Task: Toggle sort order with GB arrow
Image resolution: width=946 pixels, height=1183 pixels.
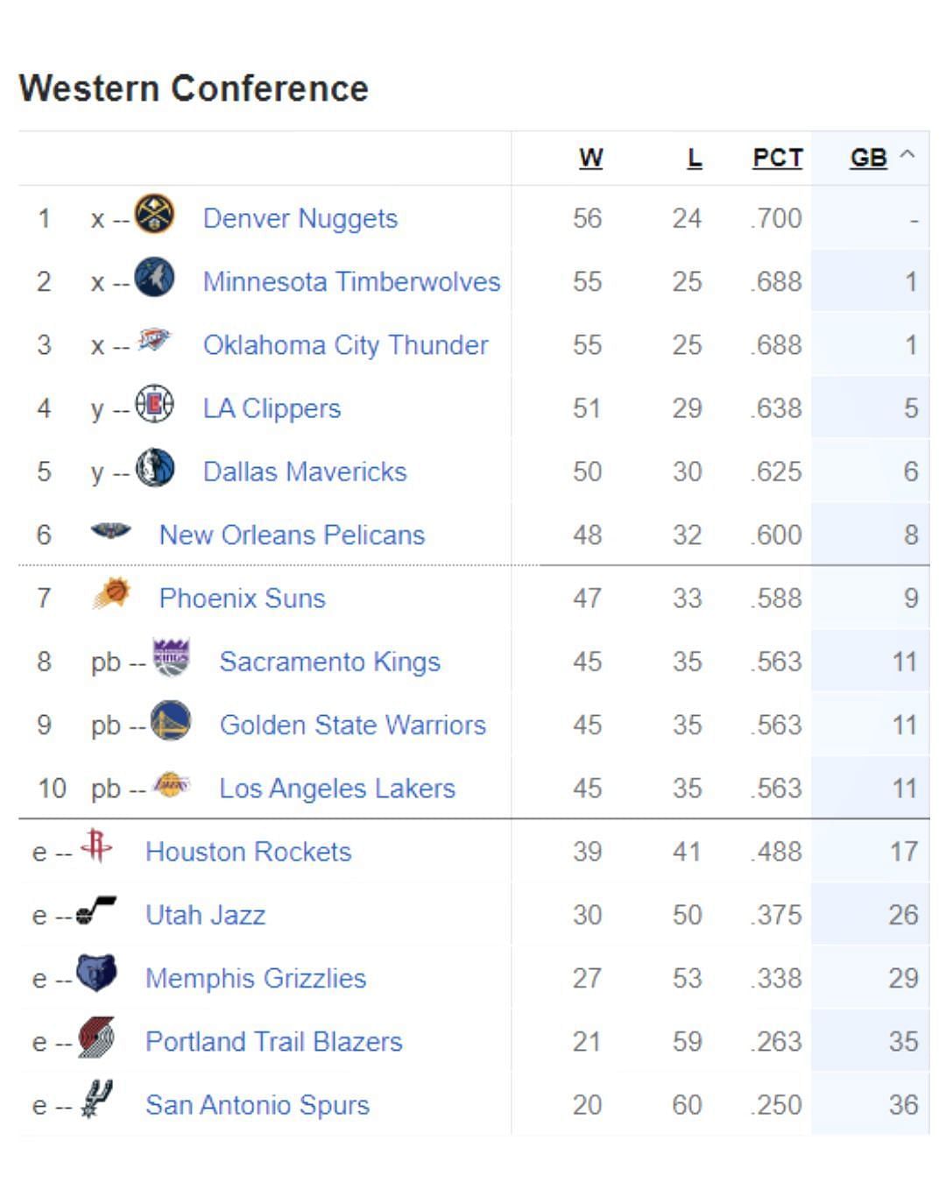Action: click(907, 155)
